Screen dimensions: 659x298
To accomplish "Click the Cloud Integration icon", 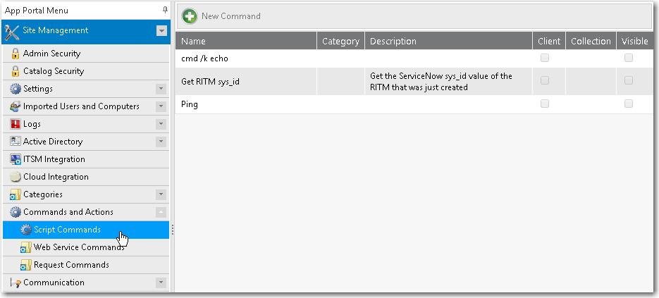I will tap(16, 177).
